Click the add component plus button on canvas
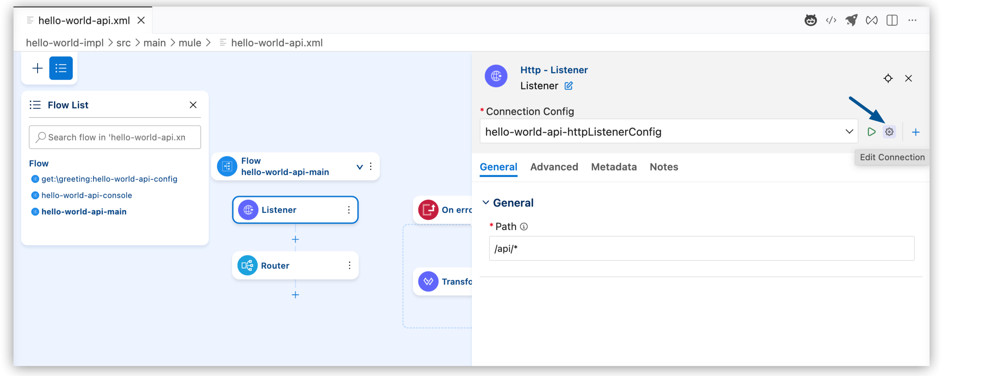Viewport: 989px width, 376px height. [x=38, y=68]
